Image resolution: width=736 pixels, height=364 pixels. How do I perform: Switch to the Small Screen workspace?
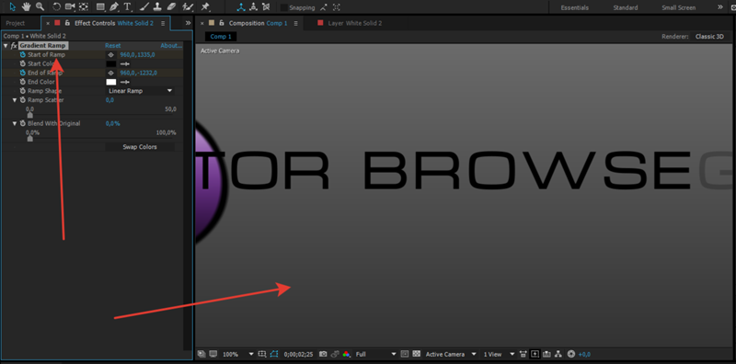[679, 7]
